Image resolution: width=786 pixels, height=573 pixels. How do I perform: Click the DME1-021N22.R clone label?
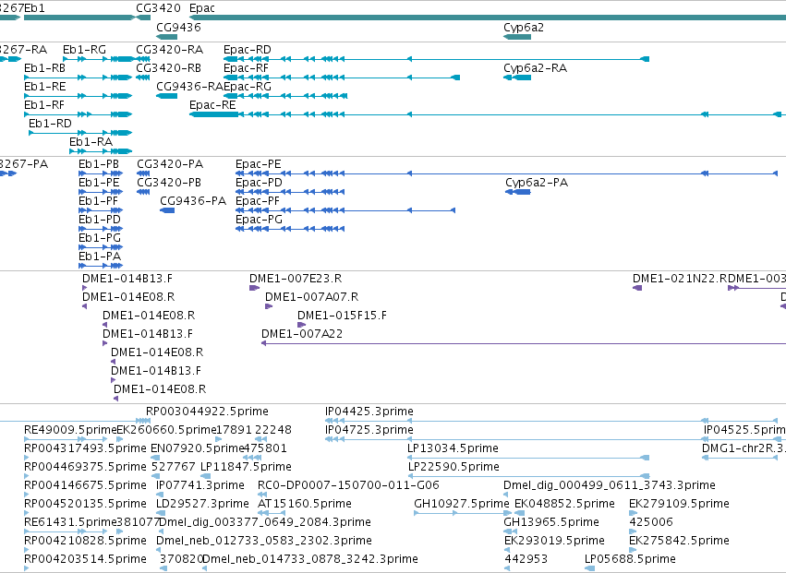678,279
